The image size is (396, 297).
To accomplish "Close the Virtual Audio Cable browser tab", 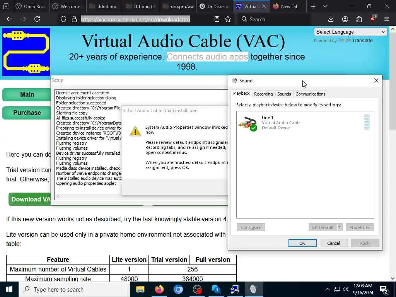I will [264, 7].
